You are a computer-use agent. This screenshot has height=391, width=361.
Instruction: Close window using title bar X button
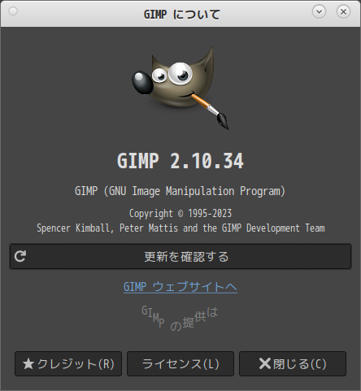click(x=343, y=11)
